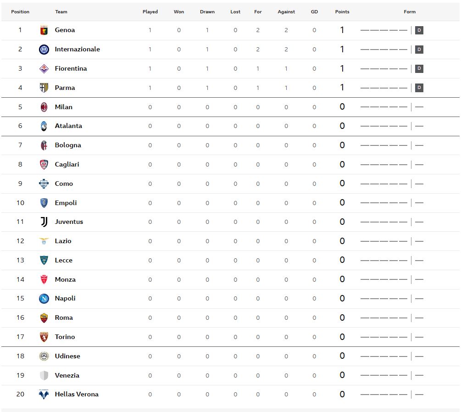Click the Internazionale club crest
461x412 pixels.
point(44,50)
